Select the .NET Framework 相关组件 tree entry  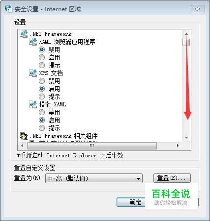[63, 136]
